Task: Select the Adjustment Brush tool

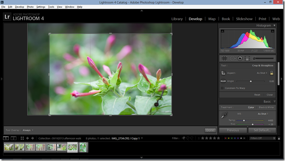Action: point(263,58)
